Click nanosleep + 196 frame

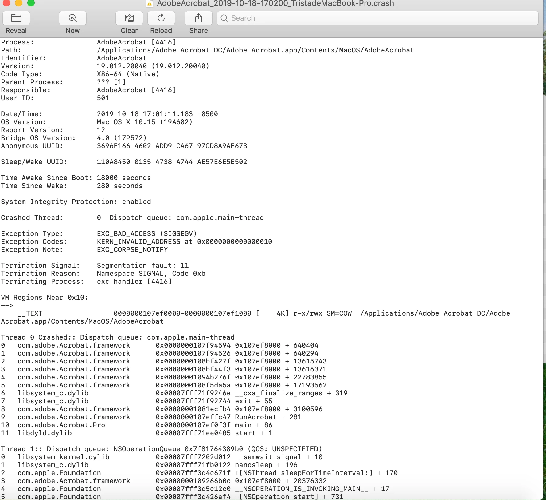tap(266, 465)
